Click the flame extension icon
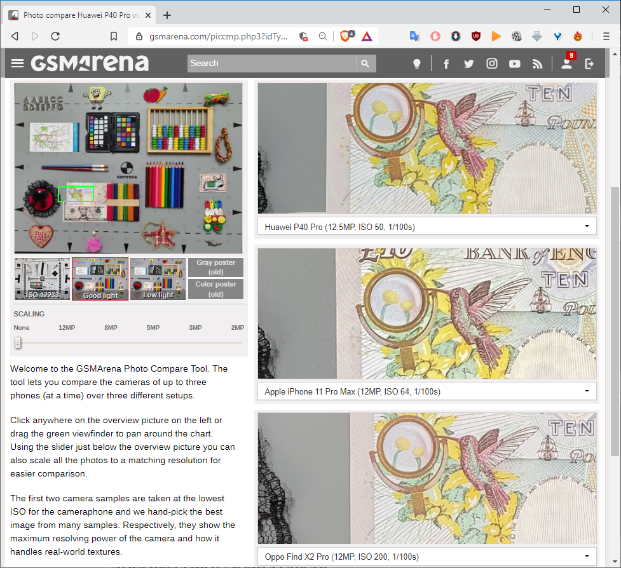 (x=578, y=36)
